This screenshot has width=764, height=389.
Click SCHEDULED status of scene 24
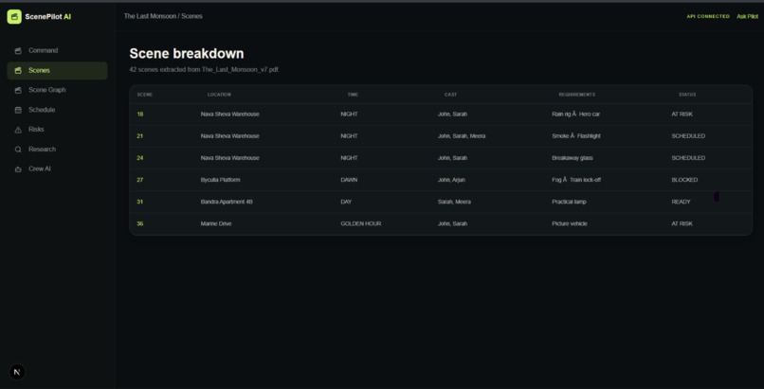[x=688, y=158]
